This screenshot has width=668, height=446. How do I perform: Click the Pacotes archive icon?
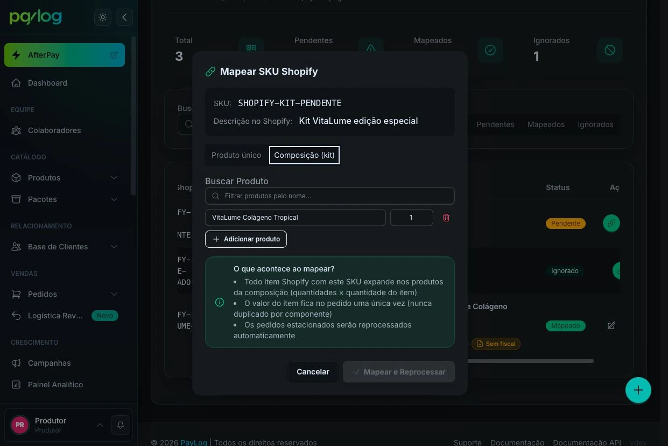[17, 199]
